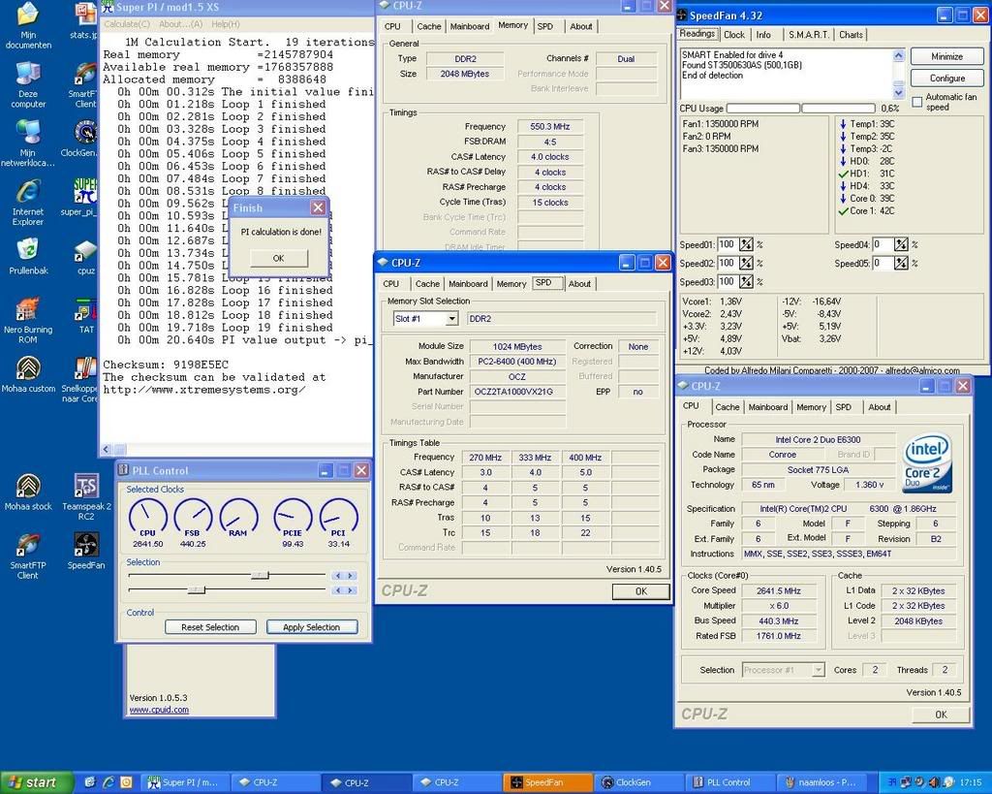Click the lower slider thumb in PLL Control
992x794 pixels.
pos(196,590)
